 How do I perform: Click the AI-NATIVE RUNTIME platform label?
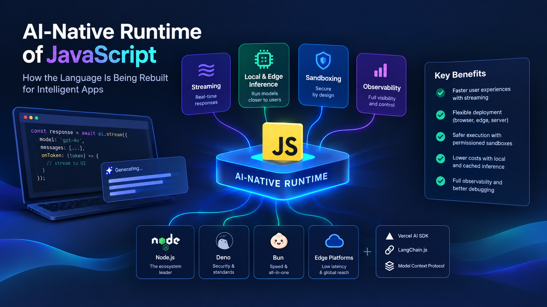pos(282,180)
